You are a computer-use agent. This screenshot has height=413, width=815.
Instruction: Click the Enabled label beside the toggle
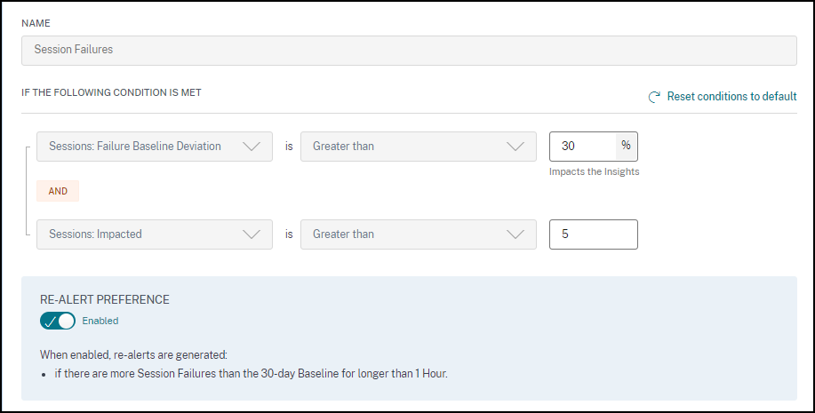100,321
